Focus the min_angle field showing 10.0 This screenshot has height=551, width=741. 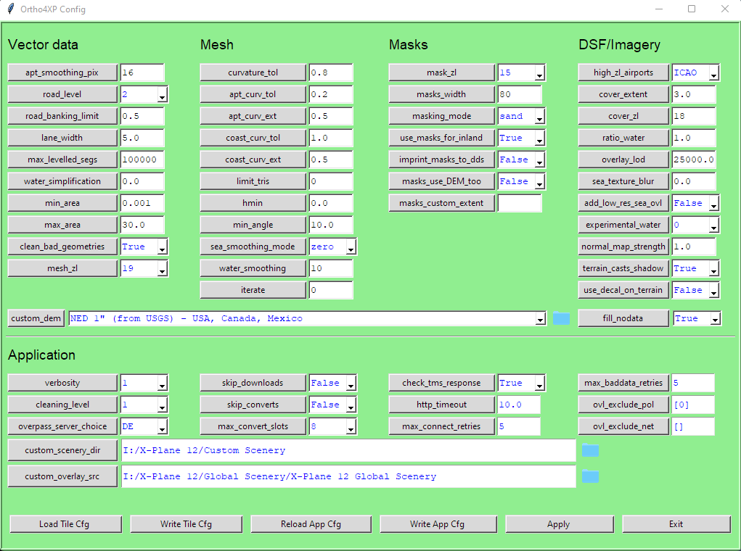[331, 225]
